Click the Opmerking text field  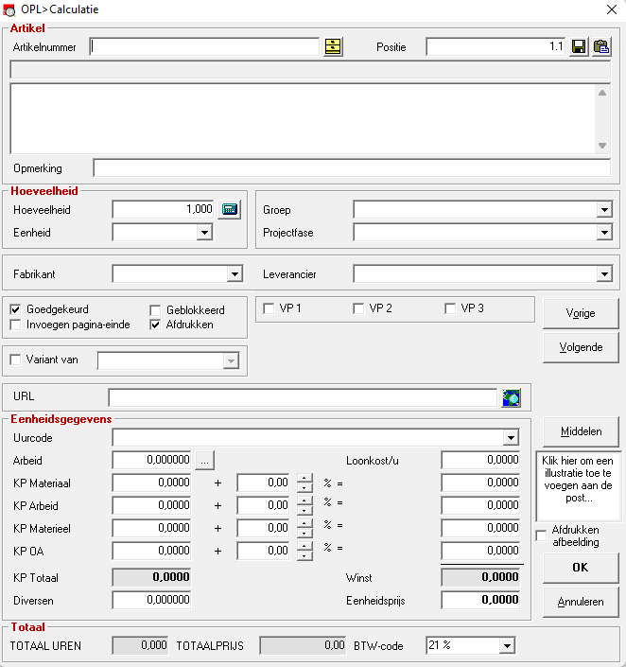click(352, 168)
